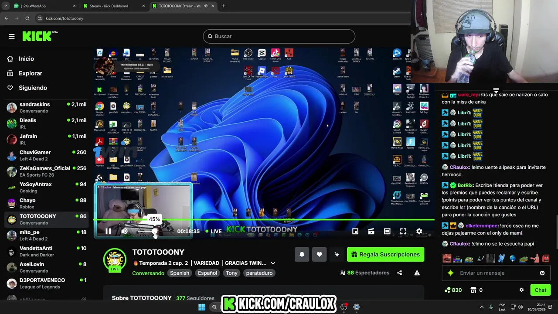Enter fullscreen on the video player
Viewport: 558px width, 314px height.
(403, 232)
